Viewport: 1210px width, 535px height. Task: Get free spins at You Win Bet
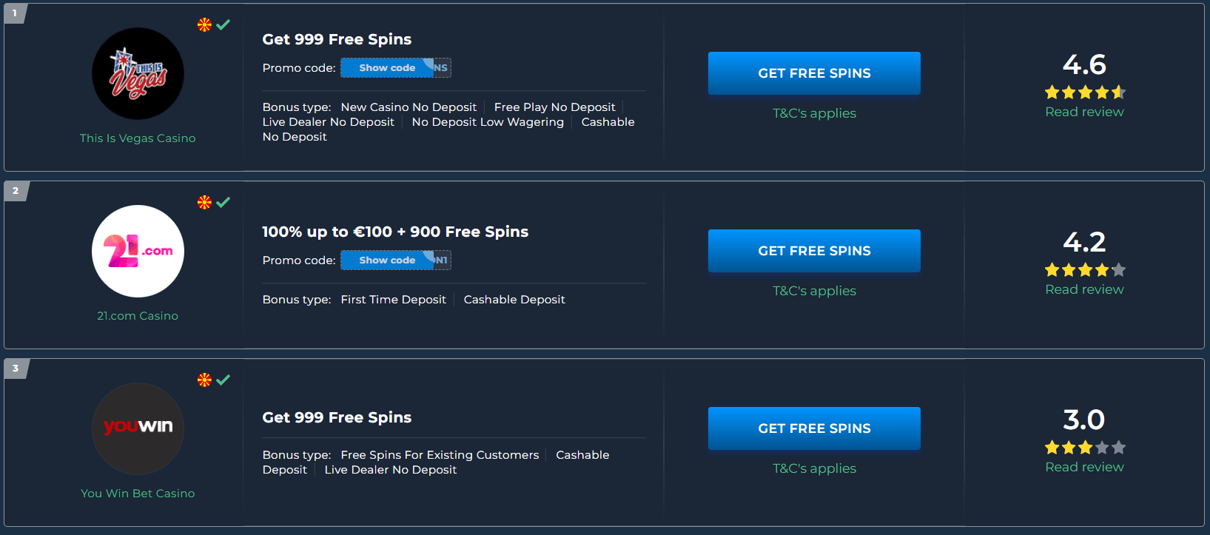pyautogui.click(x=814, y=428)
